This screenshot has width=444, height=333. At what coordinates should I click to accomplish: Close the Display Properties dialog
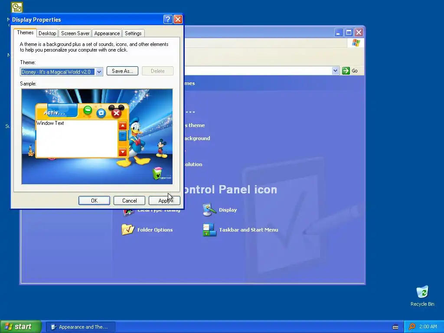178,19
